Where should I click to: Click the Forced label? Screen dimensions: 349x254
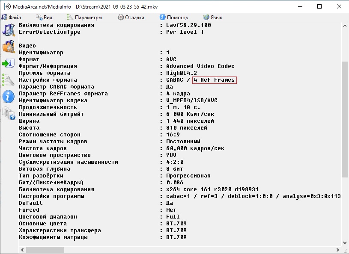pyautogui.click(x=29, y=210)
